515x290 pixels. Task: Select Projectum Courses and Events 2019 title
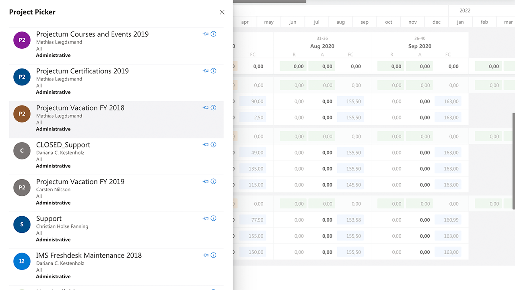pos(93,34)
